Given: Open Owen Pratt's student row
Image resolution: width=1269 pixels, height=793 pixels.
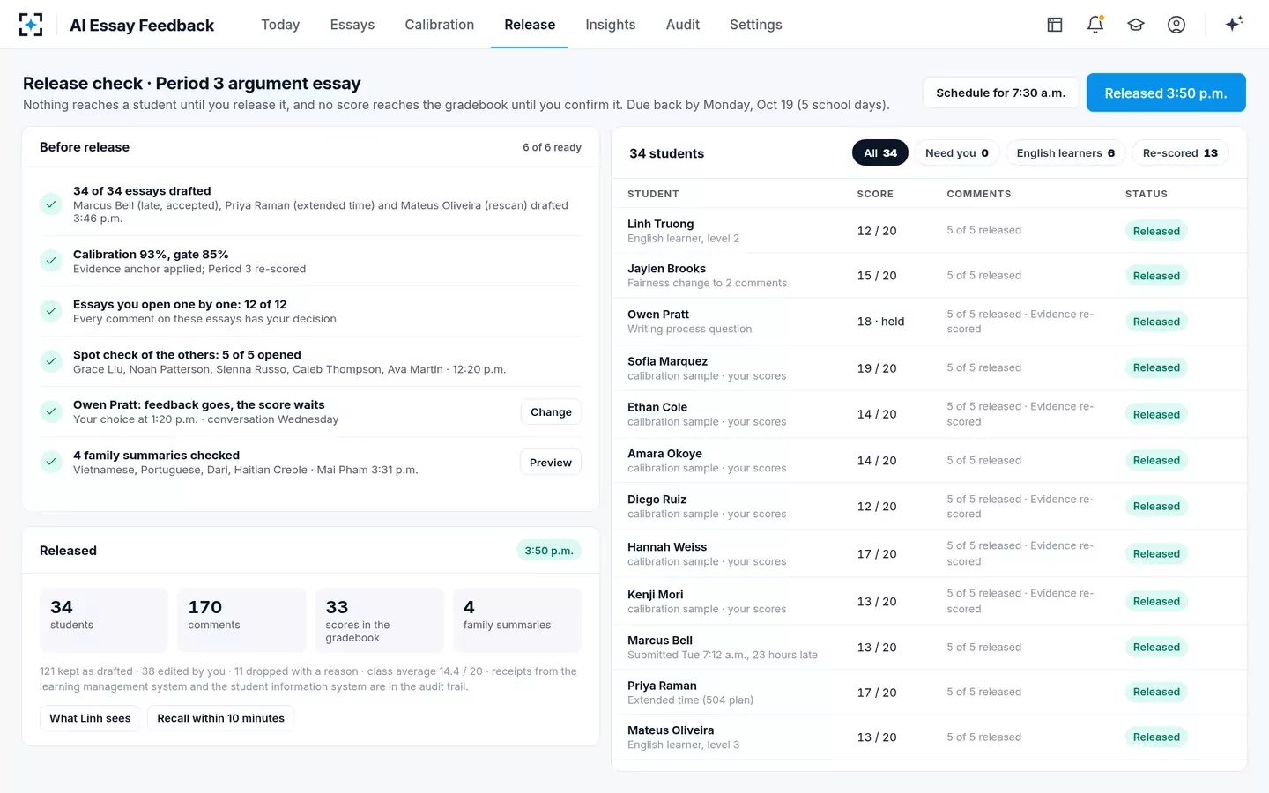Looking at the screenshot, I should [929, 321].
